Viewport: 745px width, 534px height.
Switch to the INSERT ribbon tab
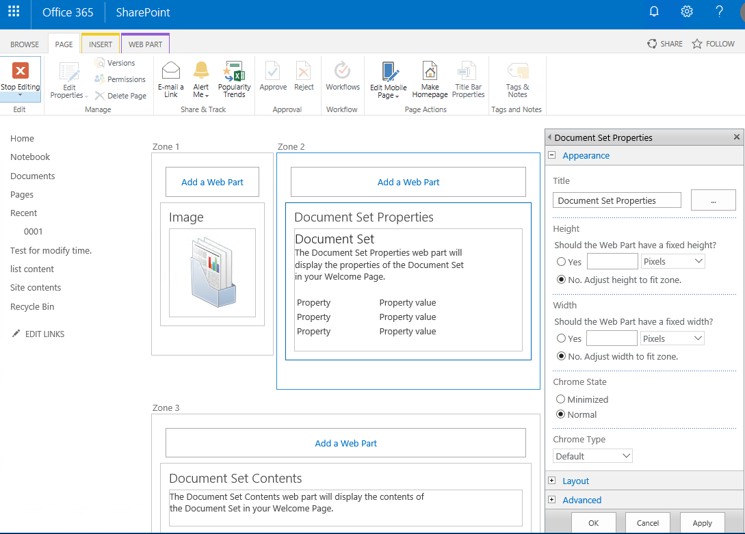click(101, 44)
